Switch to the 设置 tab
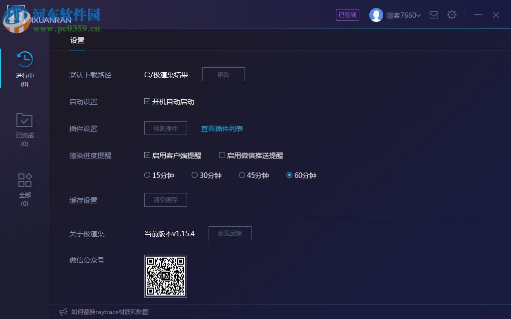Image resolution: width=511 pixels, height=319 pixels. click(77, 40)
